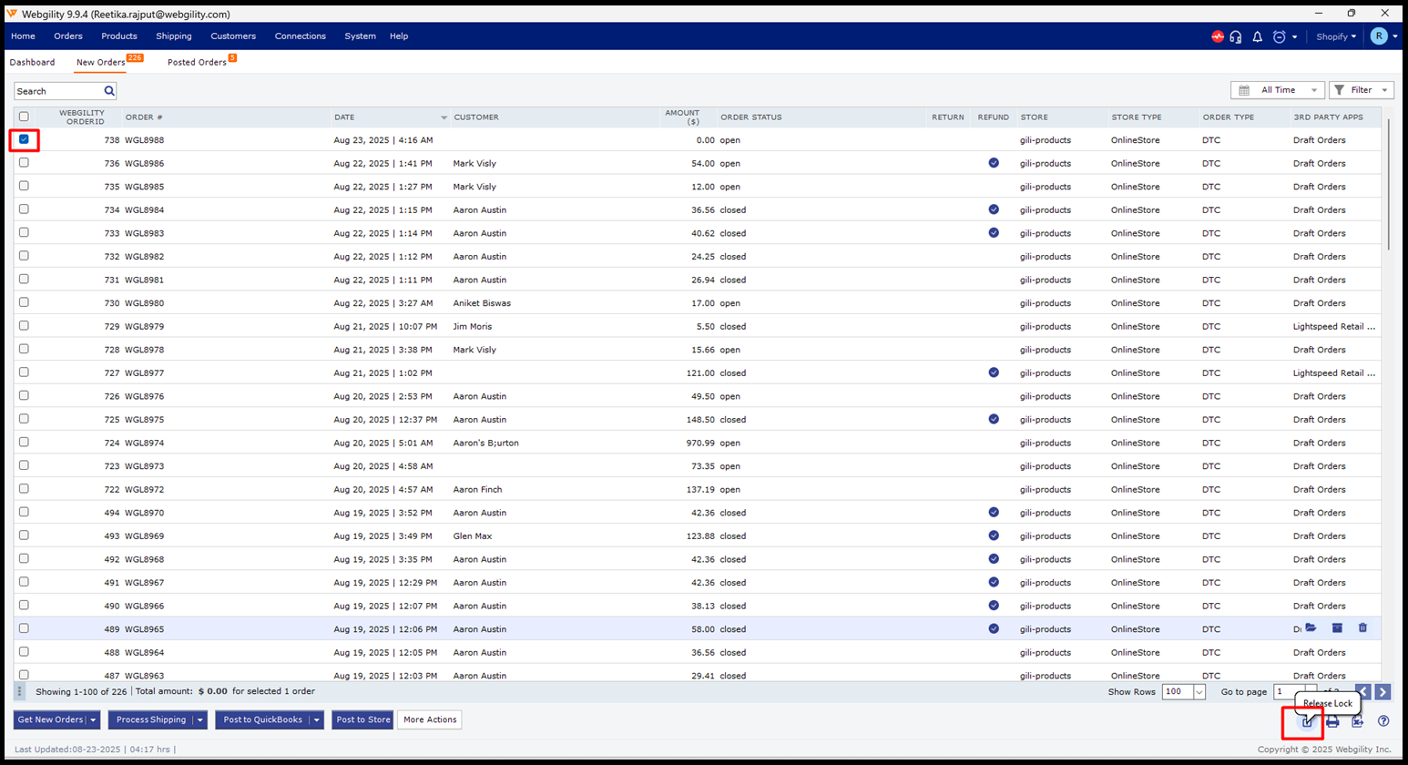The height and width of the screenshot is (765, 1408).
Task: Click the print icon in bottom toolbar
Action: (1332, 721)
